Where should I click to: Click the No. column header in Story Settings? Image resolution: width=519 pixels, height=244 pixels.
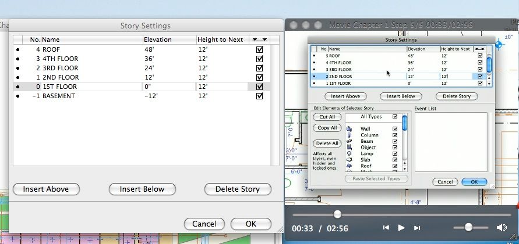point(31,40)
